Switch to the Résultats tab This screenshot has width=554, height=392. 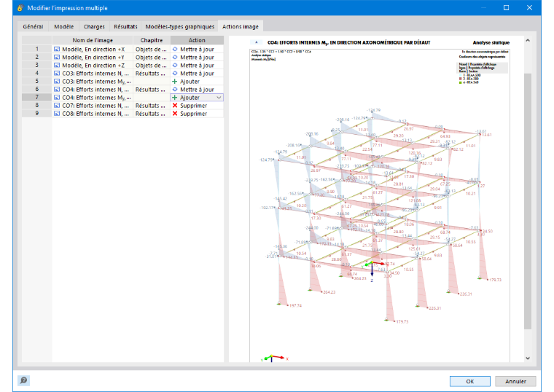click(125, 26)
